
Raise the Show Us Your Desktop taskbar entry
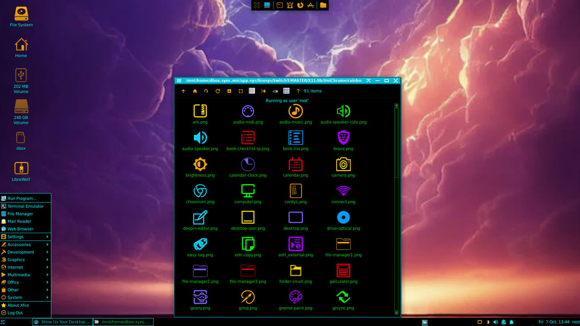(x=62, y=321)
